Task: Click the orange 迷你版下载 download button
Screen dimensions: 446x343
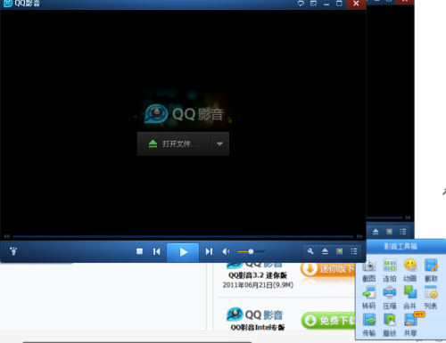Action: tap(328, 269)
